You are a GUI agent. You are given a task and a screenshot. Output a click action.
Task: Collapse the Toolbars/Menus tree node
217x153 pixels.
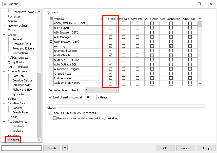coord(4,122)
